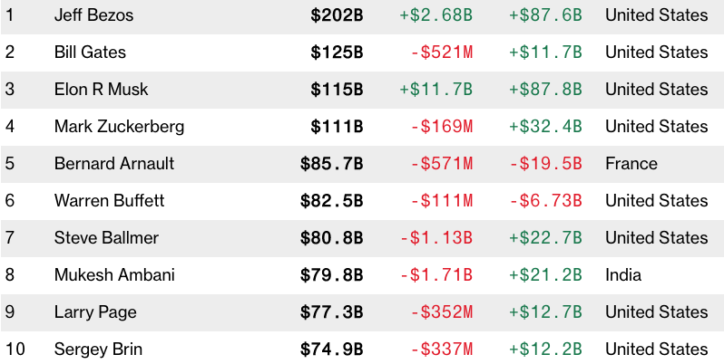This screenshot has width=724, height=364.
Task: Click the +$32.4B YTD change value
Action: [x=545, y=127]
